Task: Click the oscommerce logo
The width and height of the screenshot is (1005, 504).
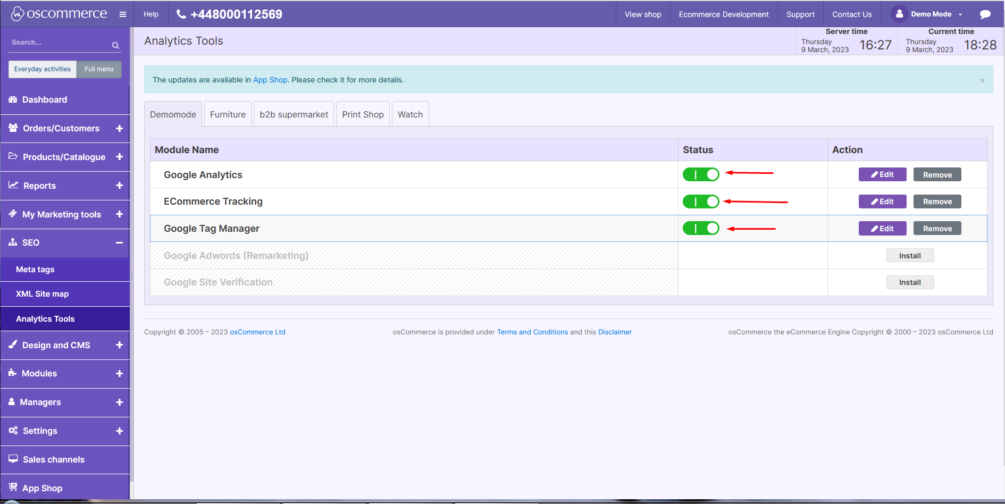Action: pos(59,14)
